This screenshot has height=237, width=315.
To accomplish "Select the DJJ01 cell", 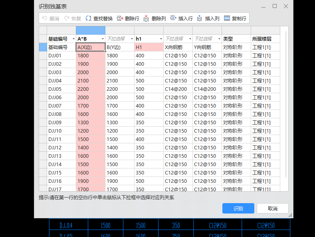I will pyautogui.click(x=61, y=55).
